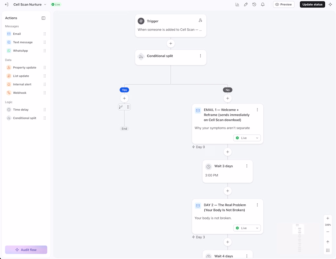Screen dimensions: 336x259
Task: Click the Email drag handle dots
Action: pos(45,34)
